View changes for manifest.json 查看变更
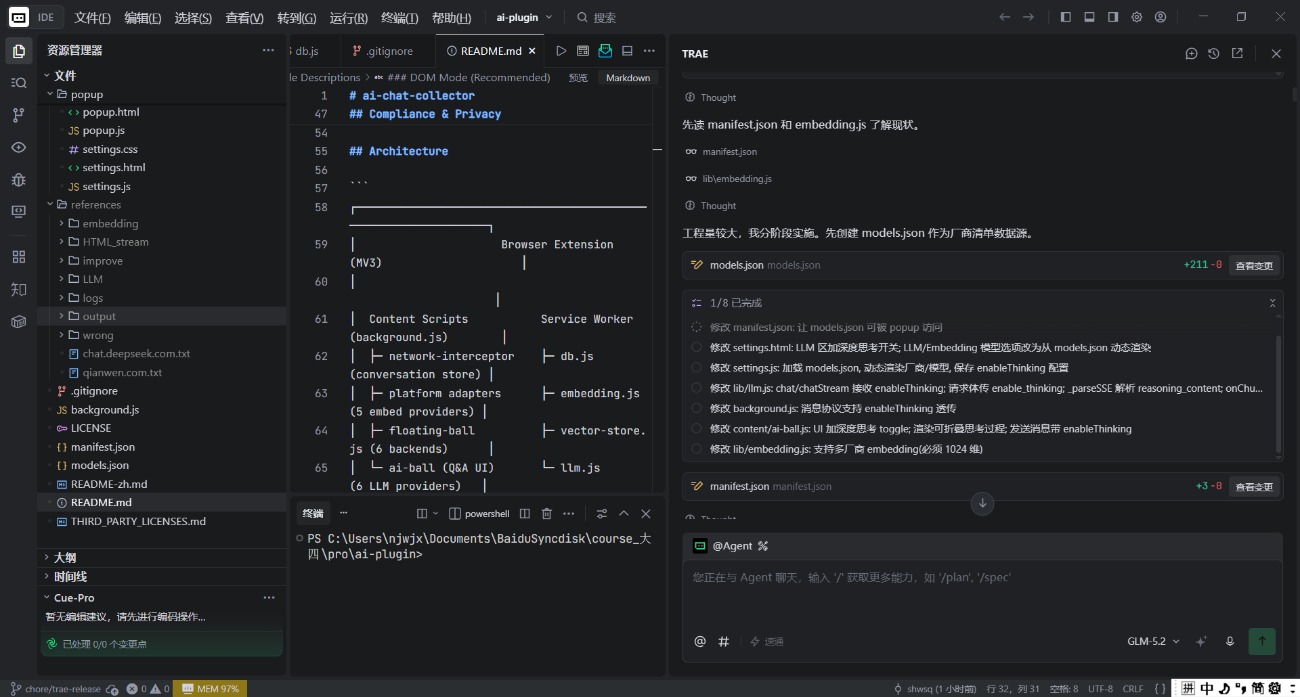Viewport: 1300px width, 697px height. (x=1254, y=487)
